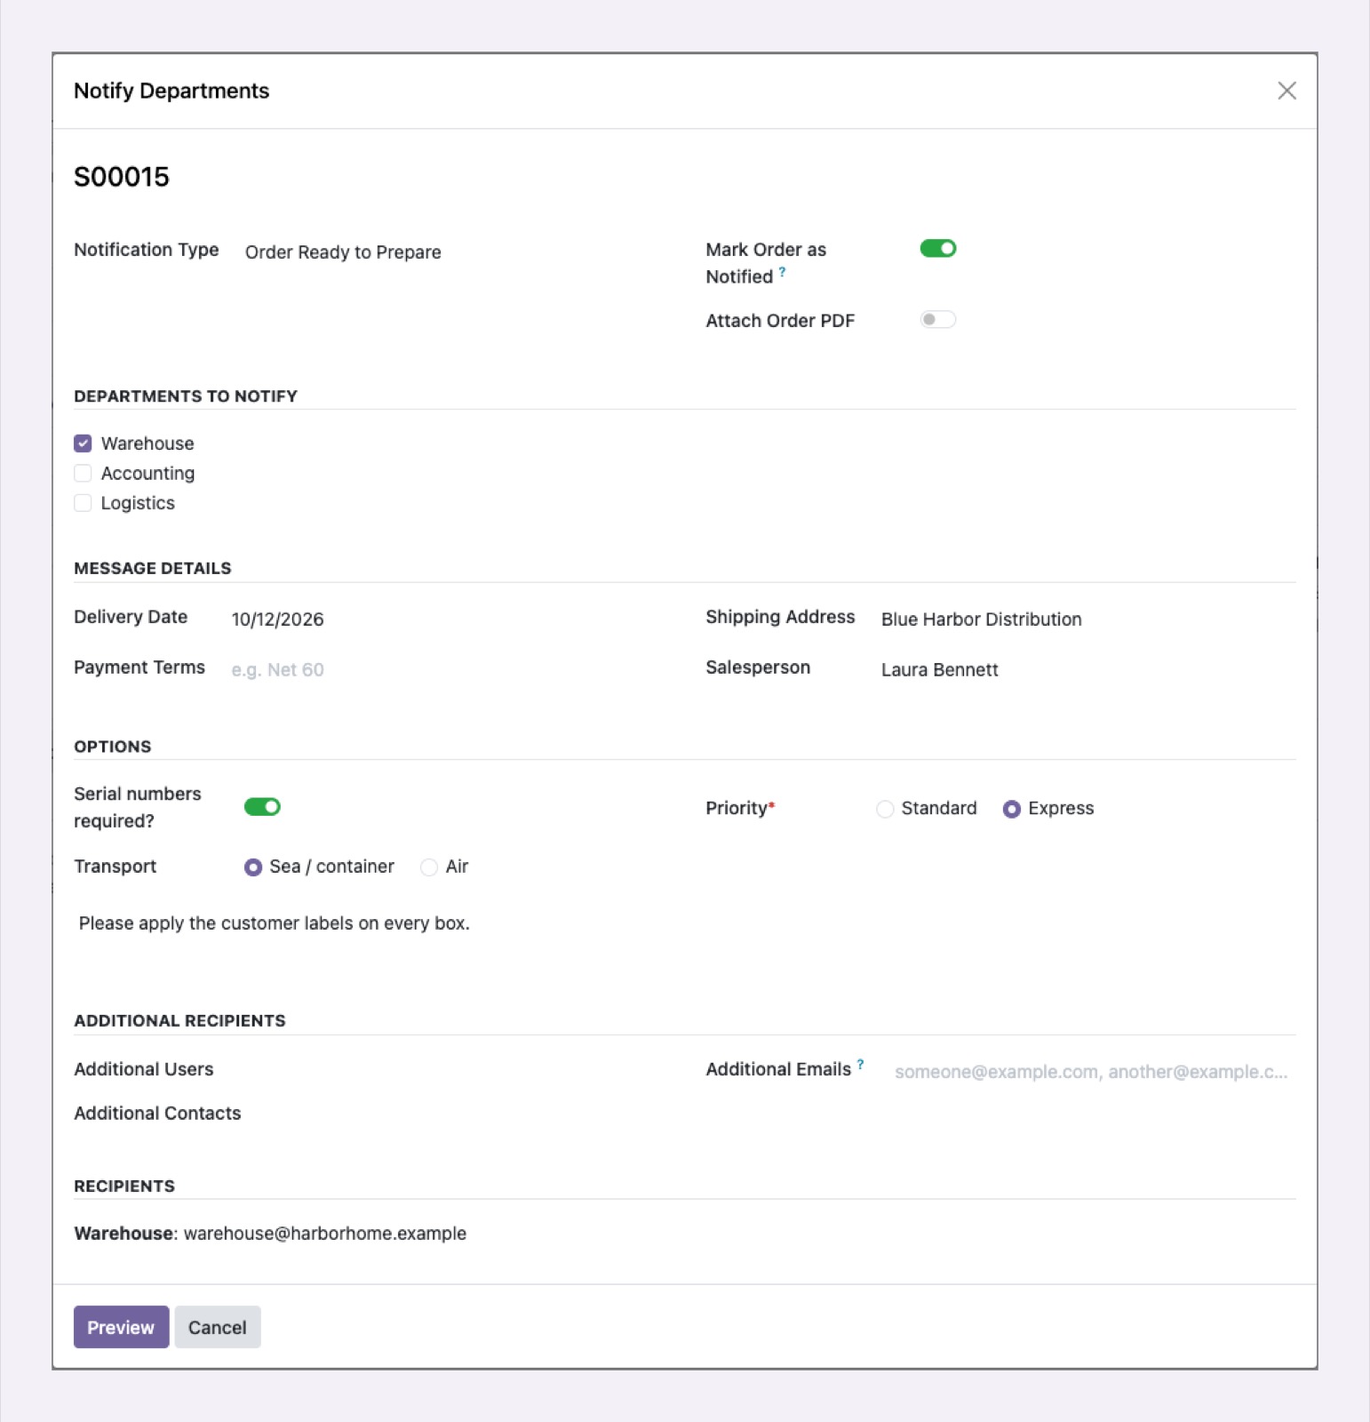Click the Recipients section heading
This screenshot has width=1370, height=1422.
(124, 1186)
